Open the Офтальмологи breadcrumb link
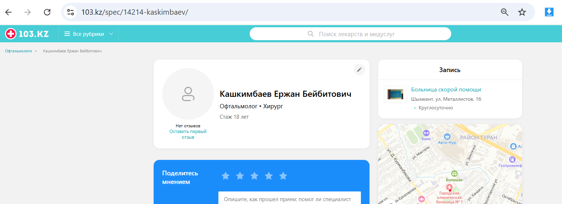Image resolution: width=562 pixels, height=204 pixels. (18, 51)
